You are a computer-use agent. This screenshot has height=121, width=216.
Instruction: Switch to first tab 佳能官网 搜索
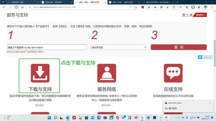coord(23,2)
